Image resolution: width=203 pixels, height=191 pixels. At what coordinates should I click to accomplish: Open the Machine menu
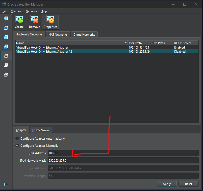[x=16, y=11]
